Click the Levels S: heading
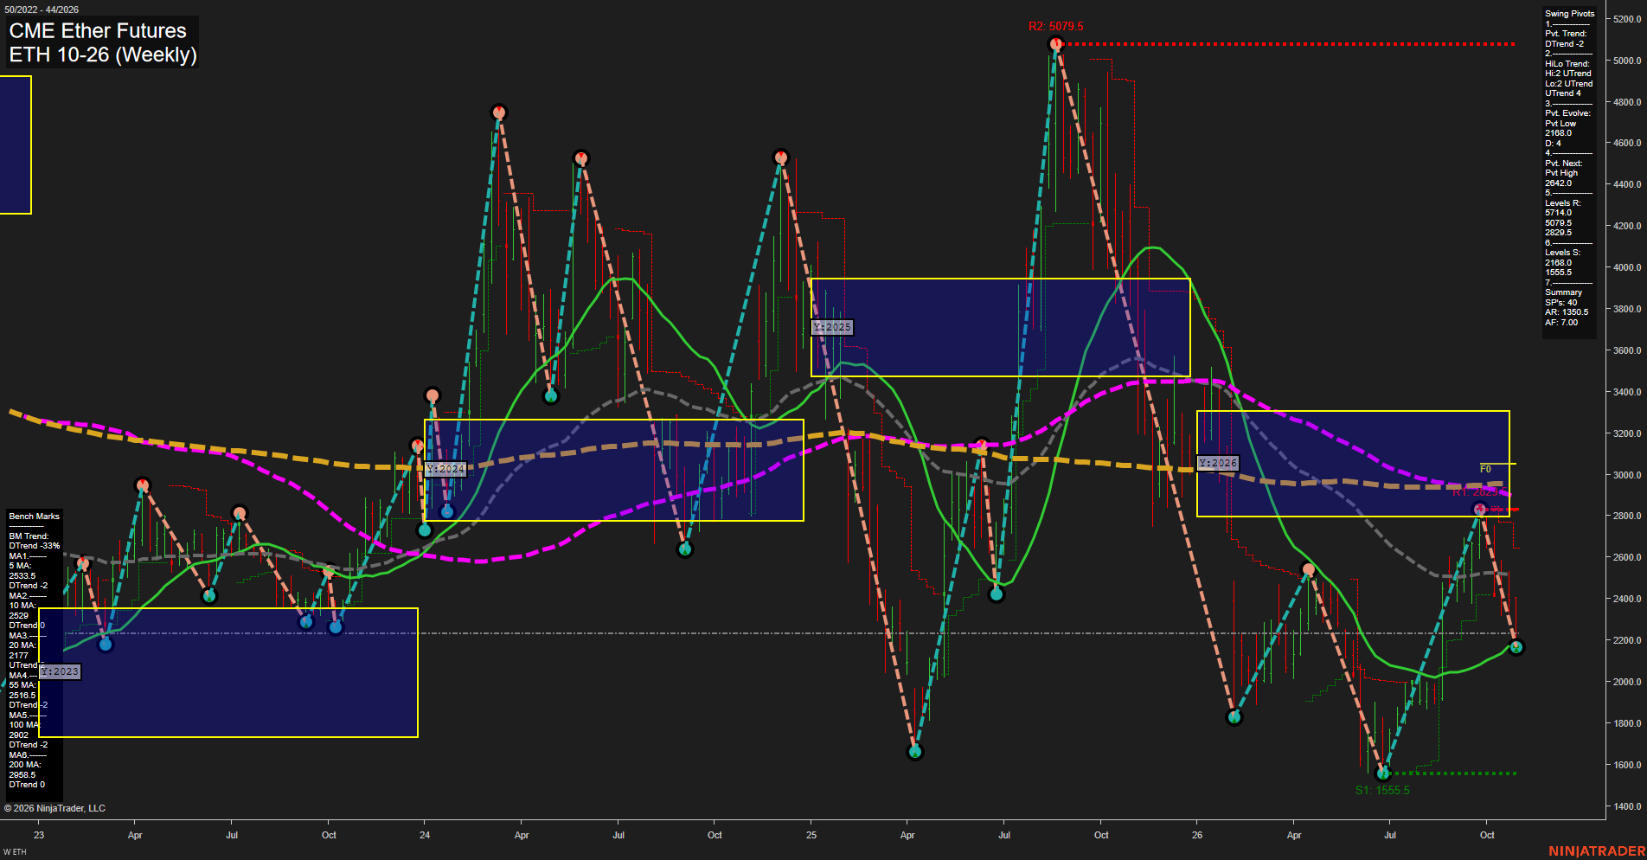 [1562, 253]
